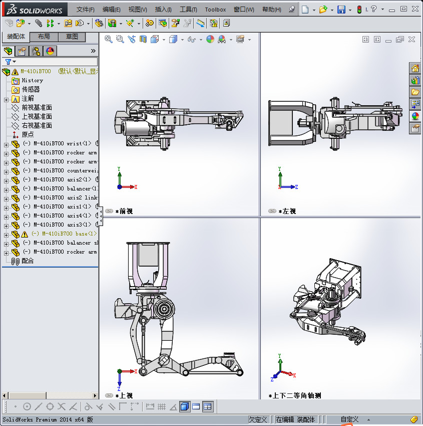
Task: Expand M-410iB700 counterweight component
Action: pyautogui.click(x=6, y=172)
